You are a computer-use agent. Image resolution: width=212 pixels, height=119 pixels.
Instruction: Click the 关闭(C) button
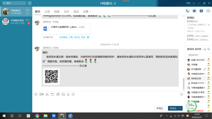(160, 108)
